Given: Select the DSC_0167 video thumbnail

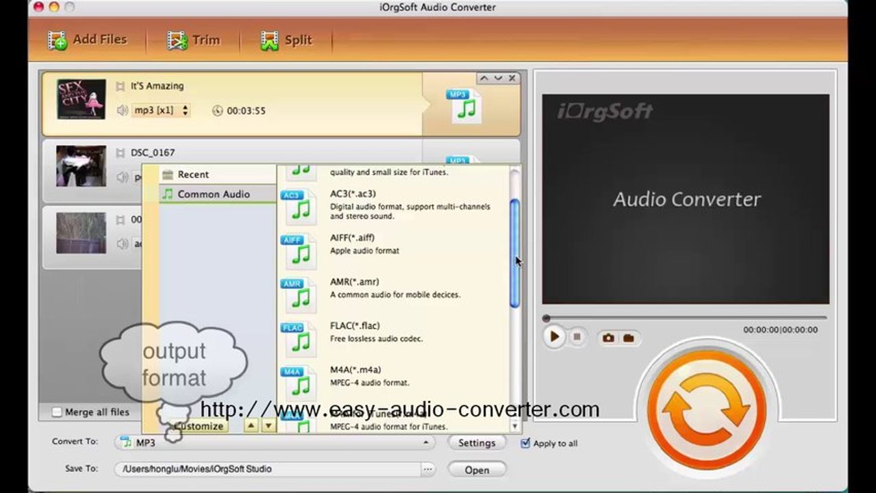Looking at the screenshot, I should (81, 166).
